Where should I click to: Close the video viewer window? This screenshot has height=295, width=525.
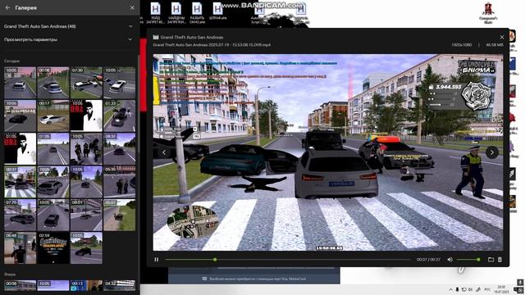[x=501, y=37]
